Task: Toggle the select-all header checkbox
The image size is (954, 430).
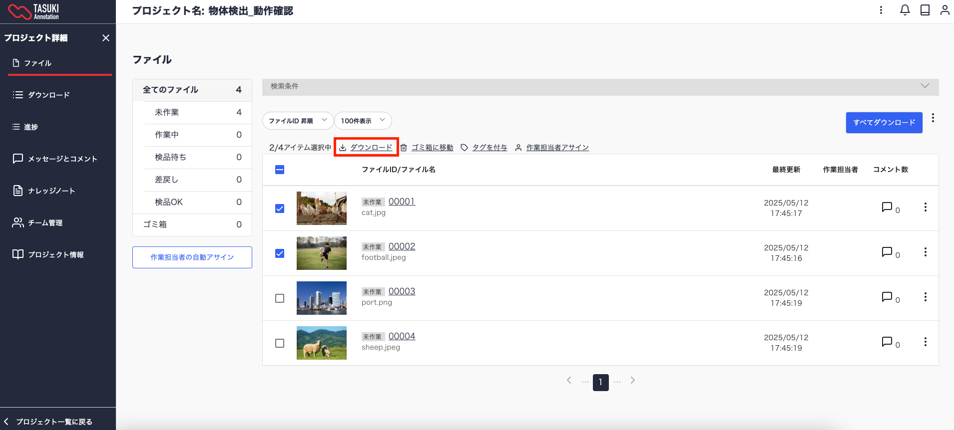Action: [280, 170]
